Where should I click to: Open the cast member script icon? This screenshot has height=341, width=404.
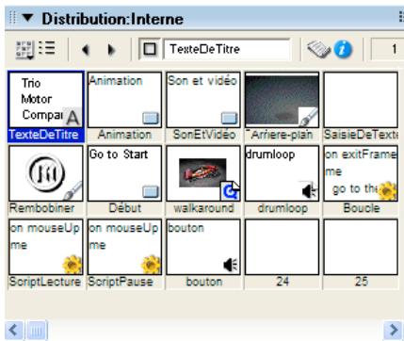(318, 50)
